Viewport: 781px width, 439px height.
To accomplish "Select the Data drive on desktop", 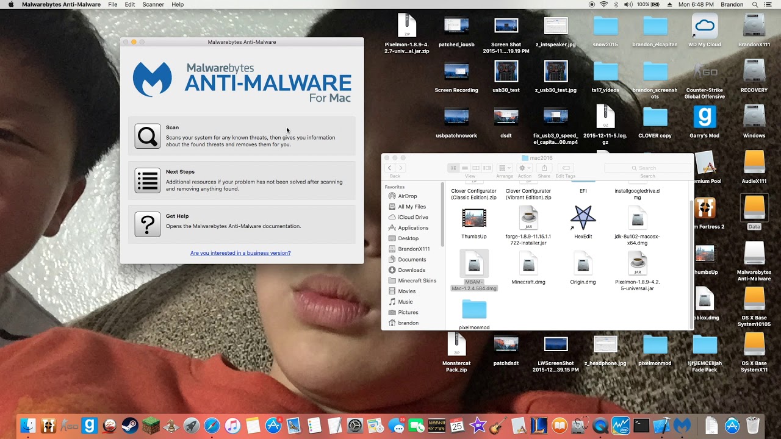I will 754,212.
